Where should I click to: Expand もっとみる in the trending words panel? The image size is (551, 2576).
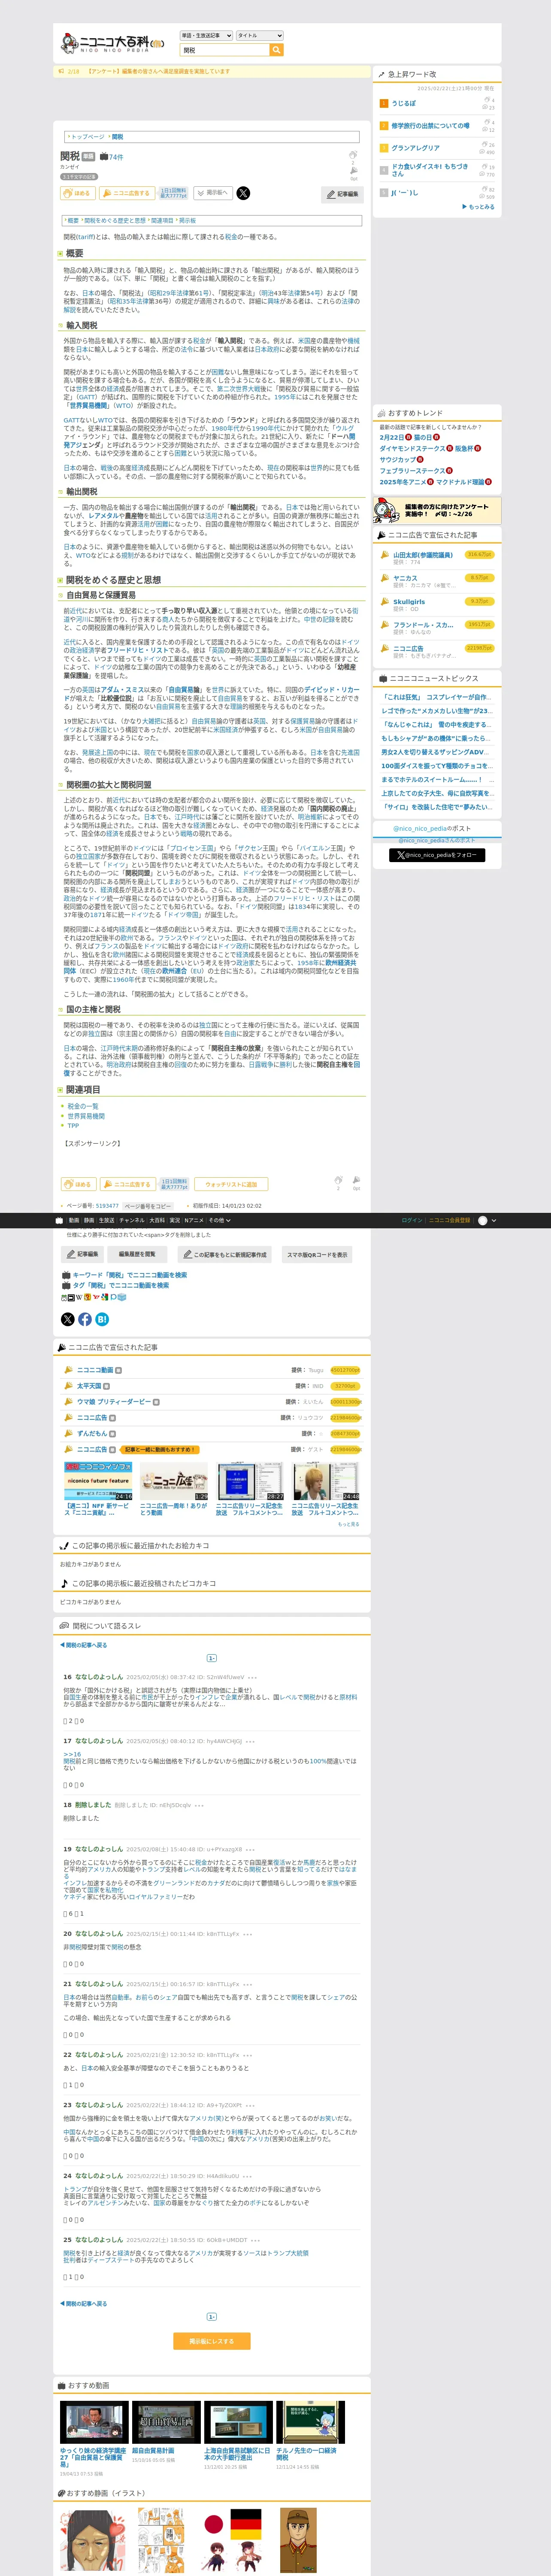tap(479, 206)
